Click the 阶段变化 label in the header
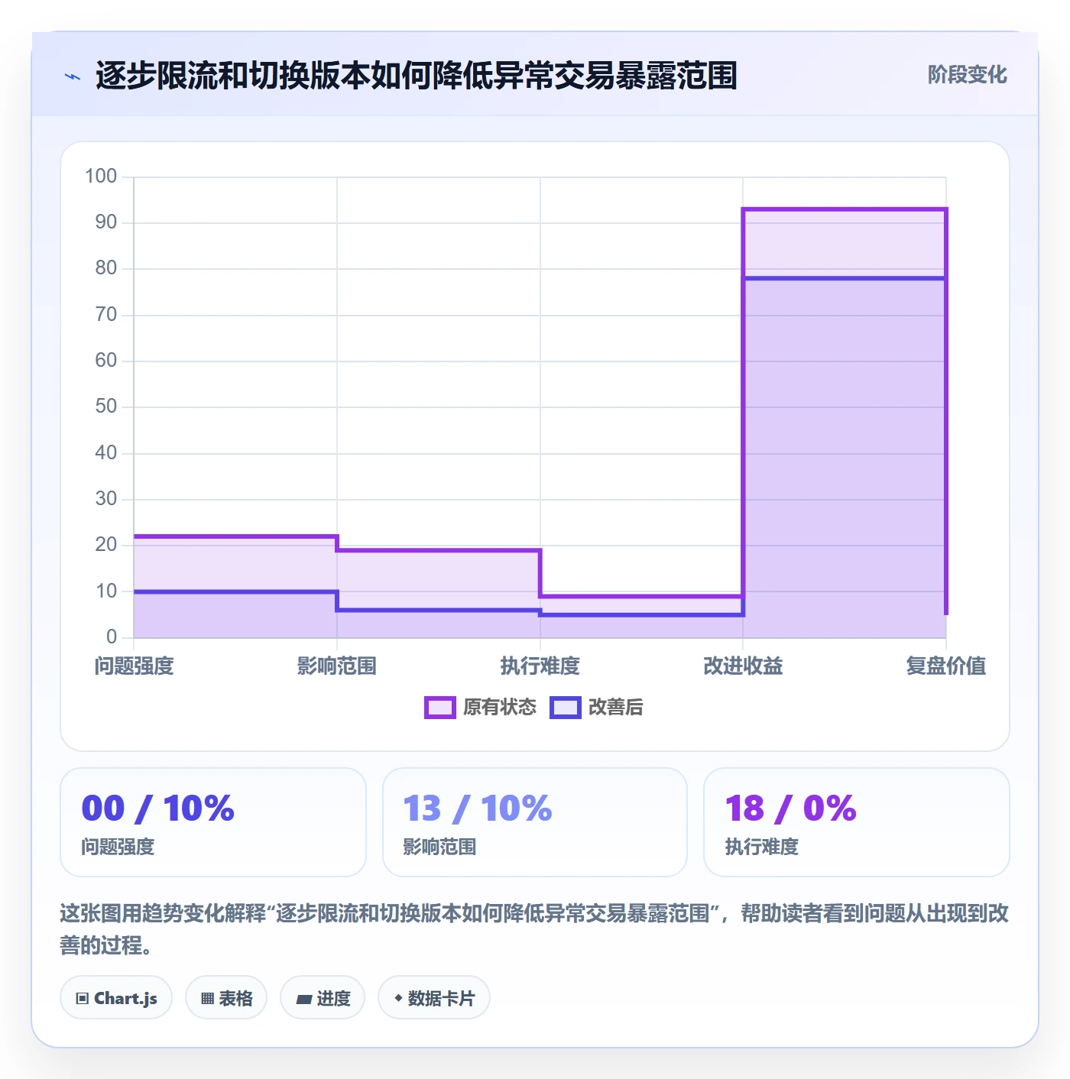This screenshot has height=1079, width=1070. pyautogui.click(x=968, y=75)
